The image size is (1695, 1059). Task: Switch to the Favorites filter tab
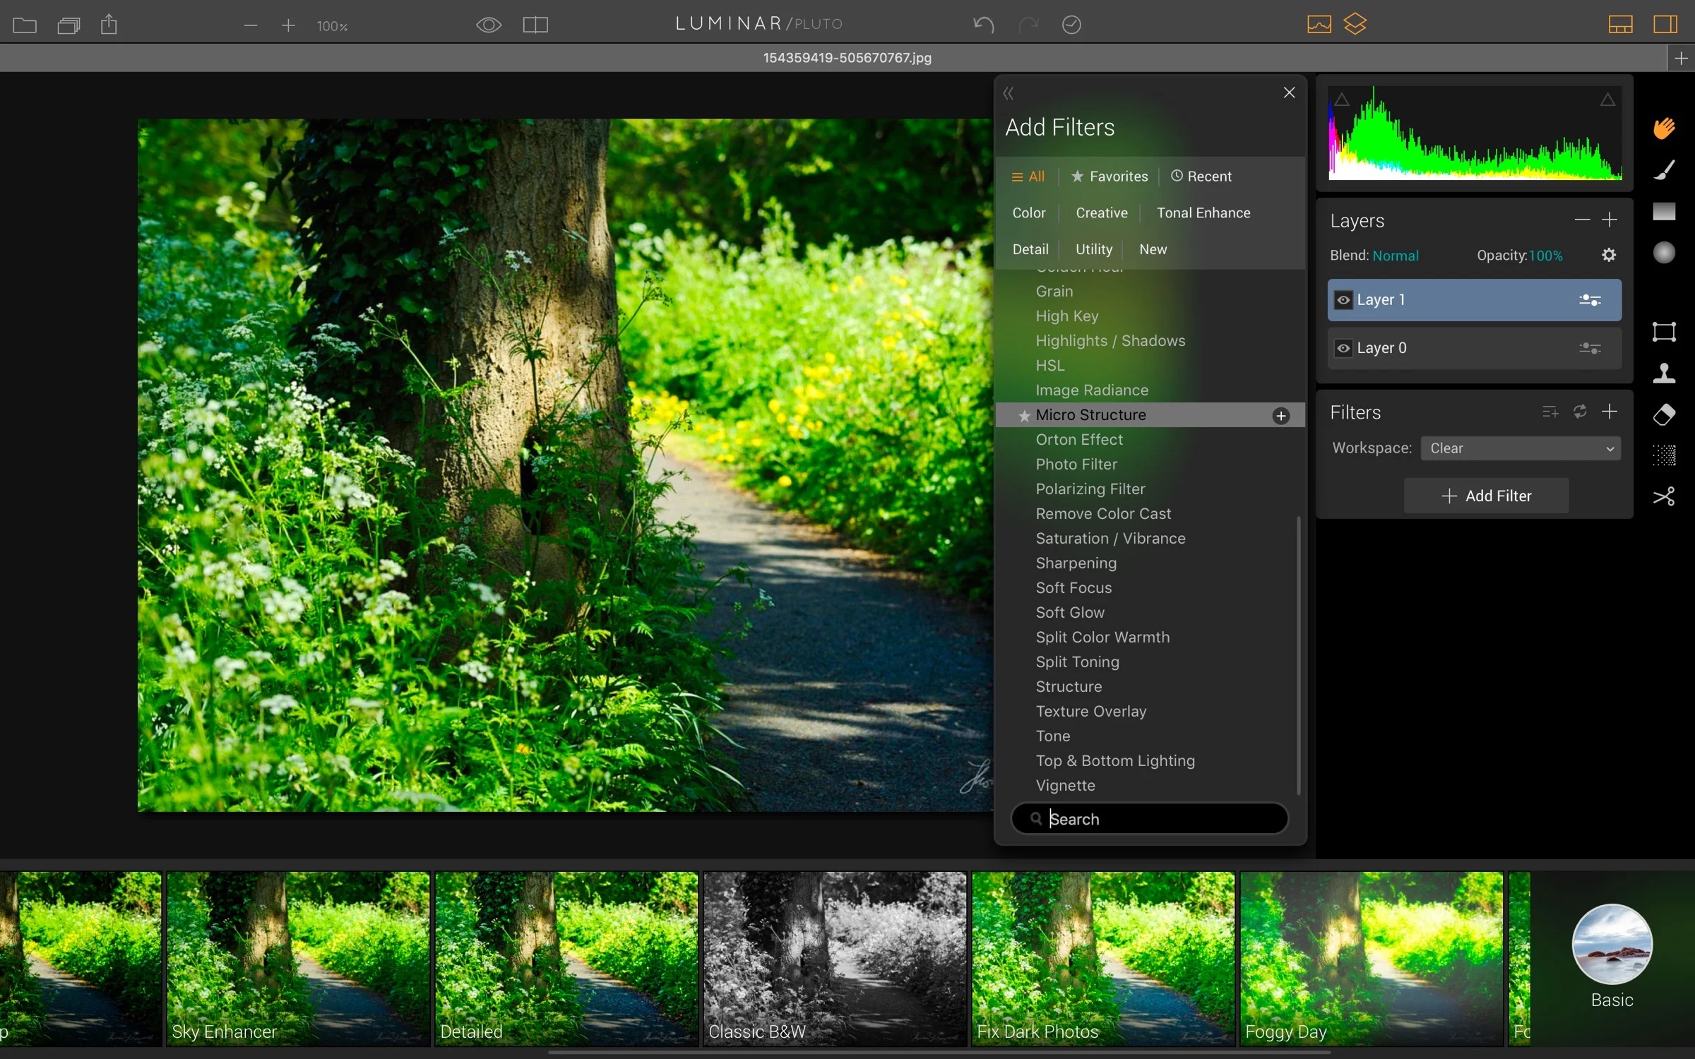click(x=1110, y=176)
